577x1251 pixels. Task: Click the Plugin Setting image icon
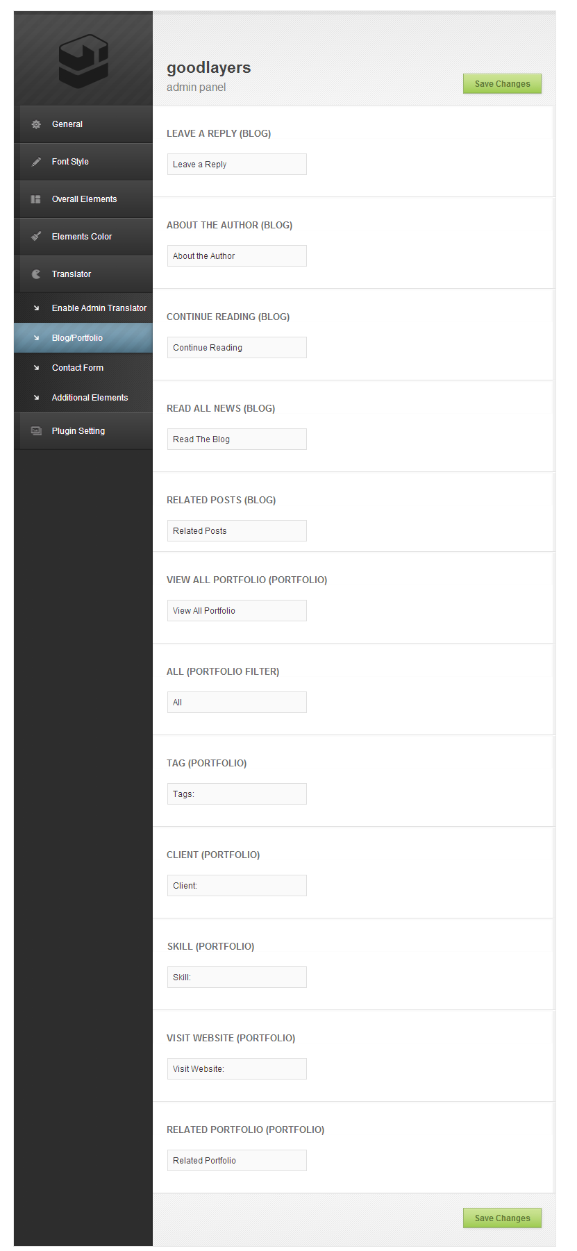tap(36, 431)
